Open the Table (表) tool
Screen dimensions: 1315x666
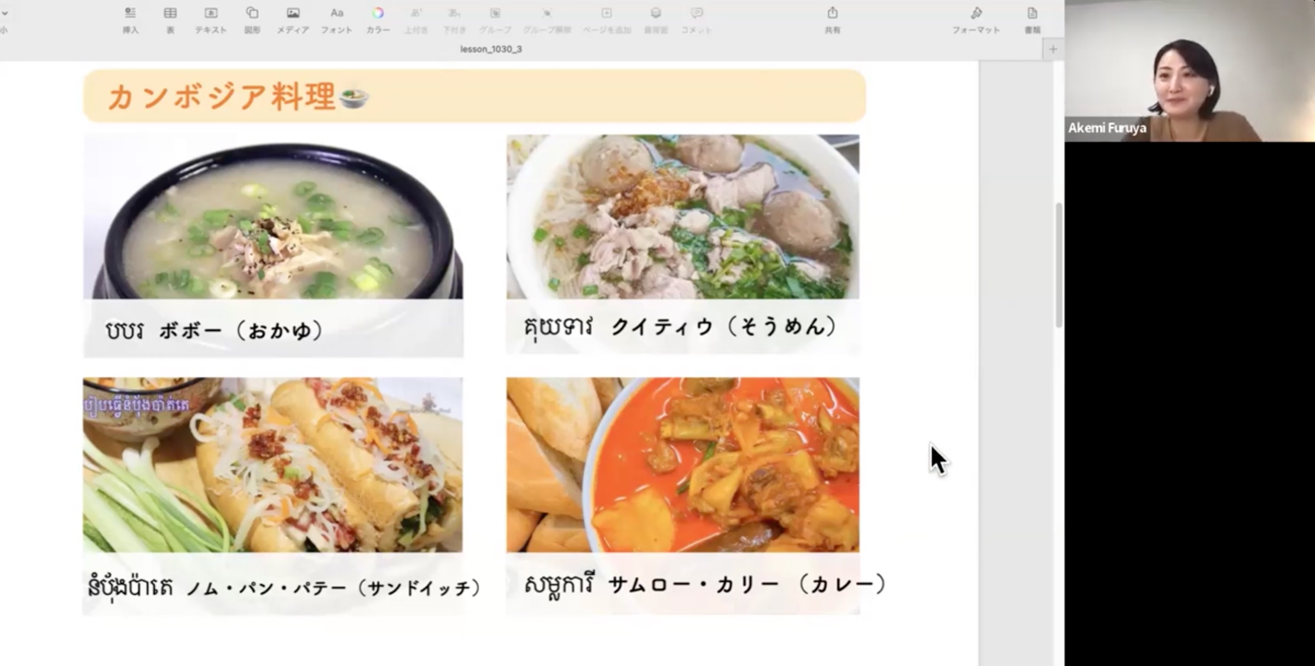[x=170, y=13]
